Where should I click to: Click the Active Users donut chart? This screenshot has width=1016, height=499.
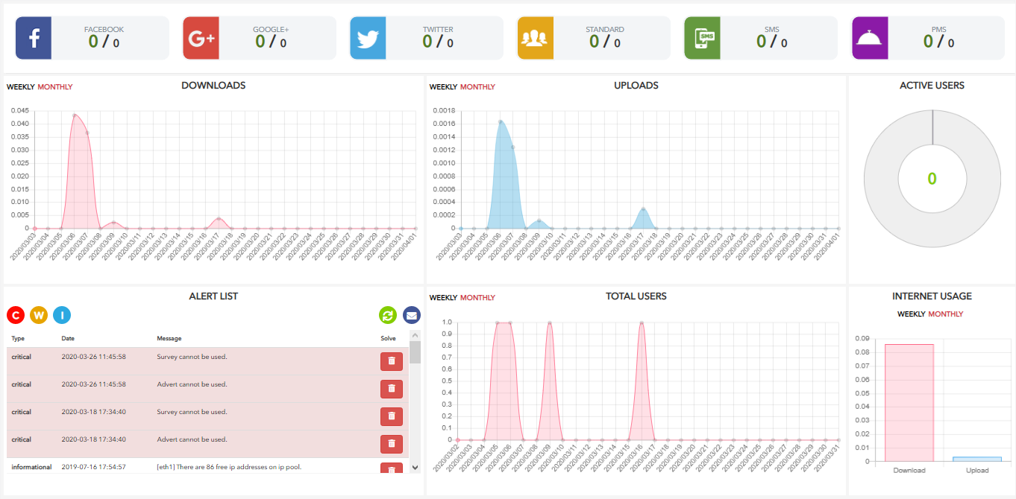pyautogui.click(x=932, y=179)
